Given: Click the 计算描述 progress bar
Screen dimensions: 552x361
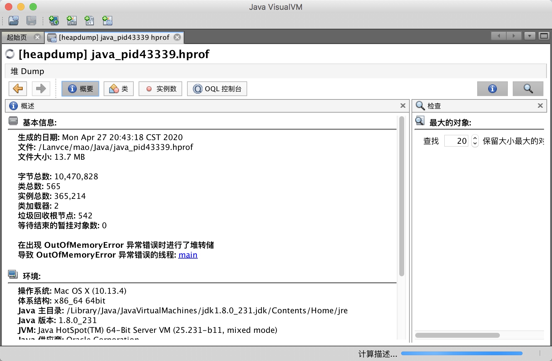Looking at the screenshot, I should tap(462, 353).
